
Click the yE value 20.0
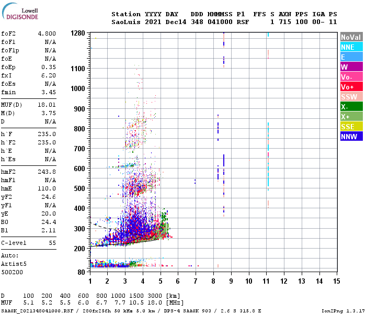point(49,214)
